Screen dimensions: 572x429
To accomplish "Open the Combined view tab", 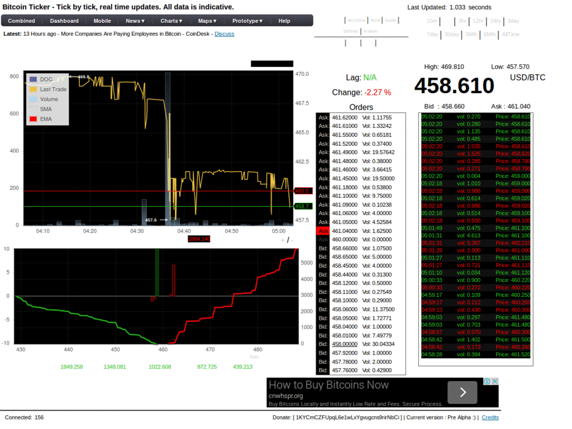I will click(22, 21).
